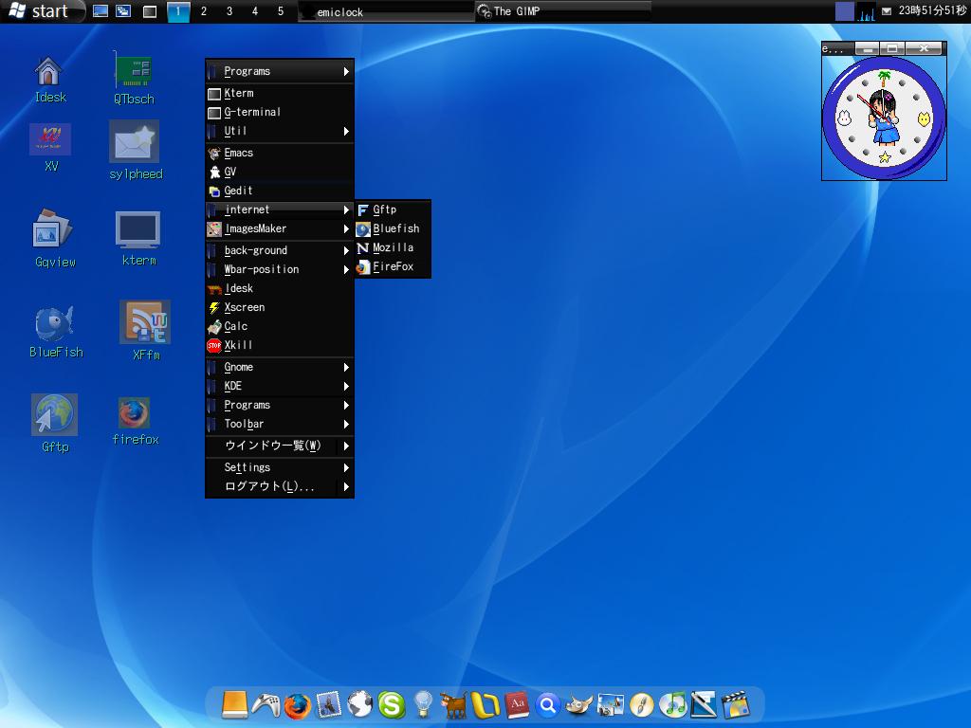Open Skype from the dock
The image size is (971, 728).
(x=391, y=705)
